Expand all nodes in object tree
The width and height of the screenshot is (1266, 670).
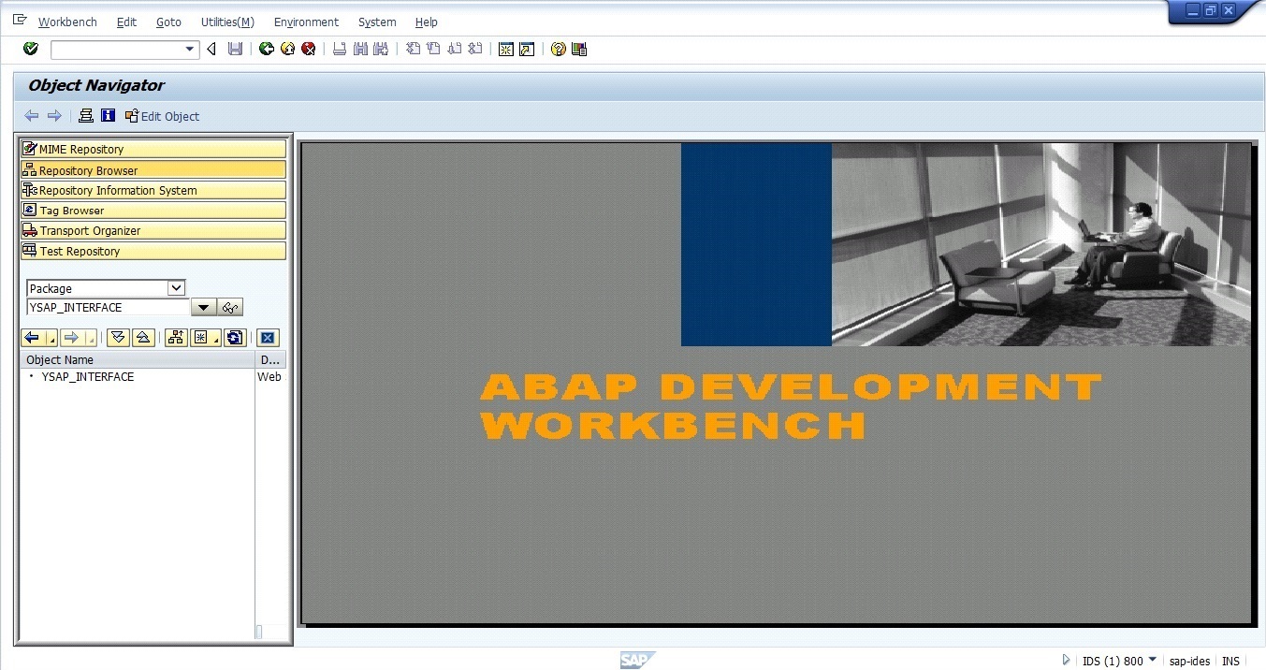[x=118, y=338]
